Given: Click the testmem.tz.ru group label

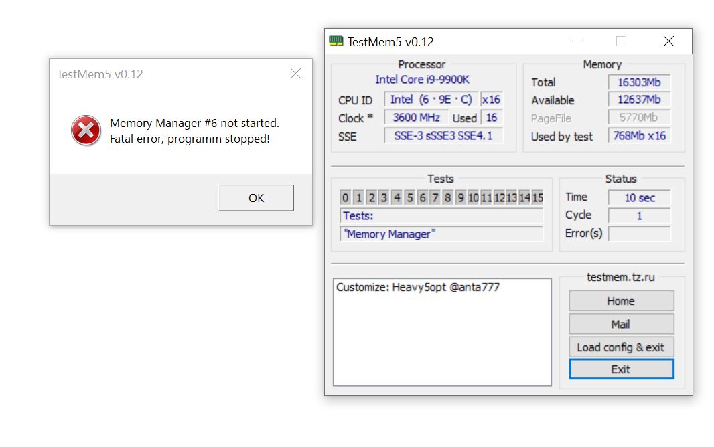Looking at the screenshot, I should [x=621, y=277].
